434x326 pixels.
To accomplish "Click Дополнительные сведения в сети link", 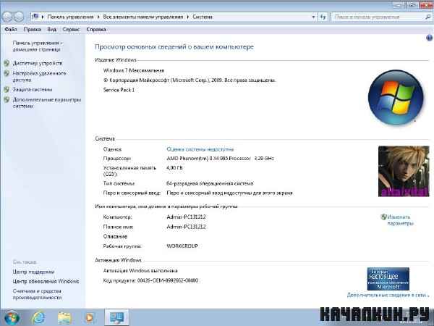I will [x=388, y=295].
